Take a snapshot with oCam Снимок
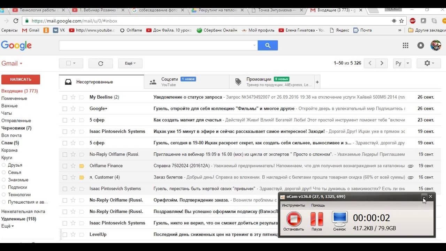 339,221
